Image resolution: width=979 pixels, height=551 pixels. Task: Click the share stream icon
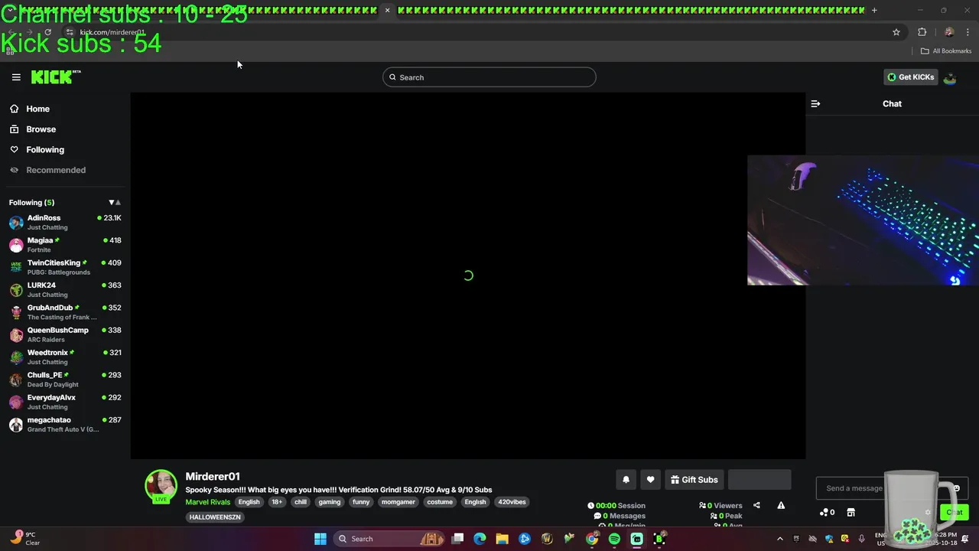coord(756,505)
